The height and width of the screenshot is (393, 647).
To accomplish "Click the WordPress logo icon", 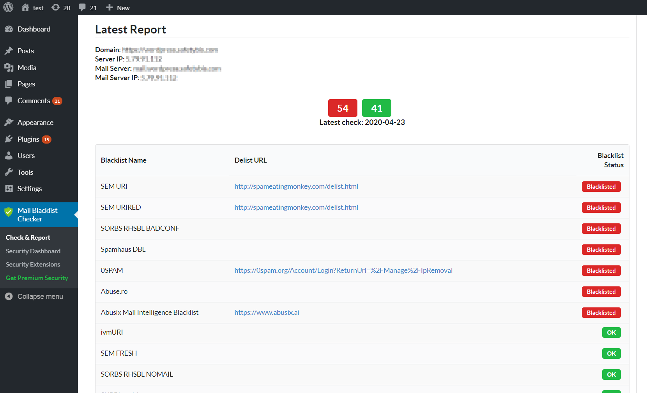I will point(8,7).
